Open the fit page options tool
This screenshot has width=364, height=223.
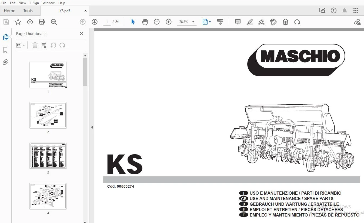point(207,22)
